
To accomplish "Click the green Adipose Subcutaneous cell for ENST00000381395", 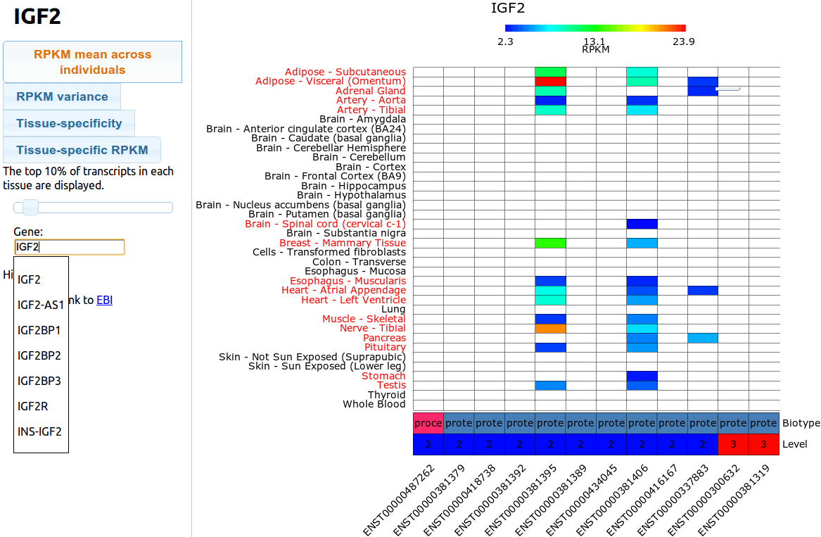I will 550,72.
